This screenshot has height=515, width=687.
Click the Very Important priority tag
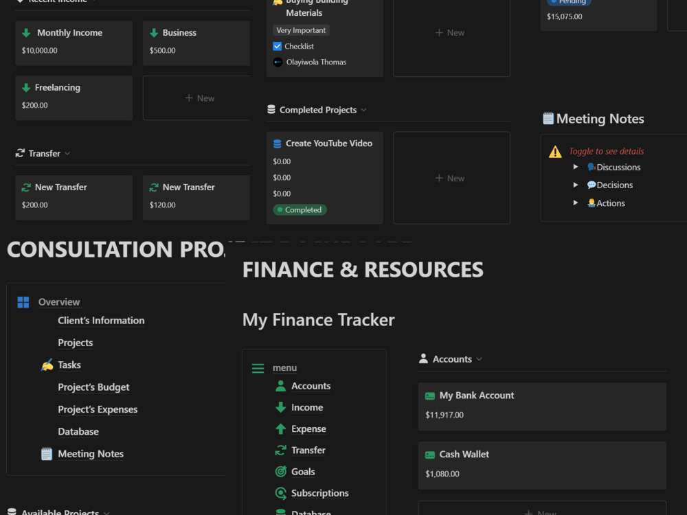(301, 30)
